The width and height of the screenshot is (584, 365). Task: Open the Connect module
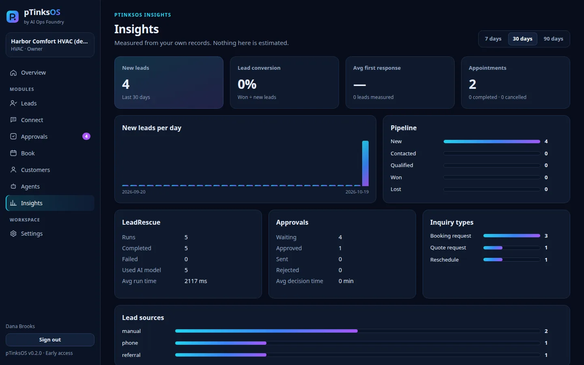pos(50,120)
